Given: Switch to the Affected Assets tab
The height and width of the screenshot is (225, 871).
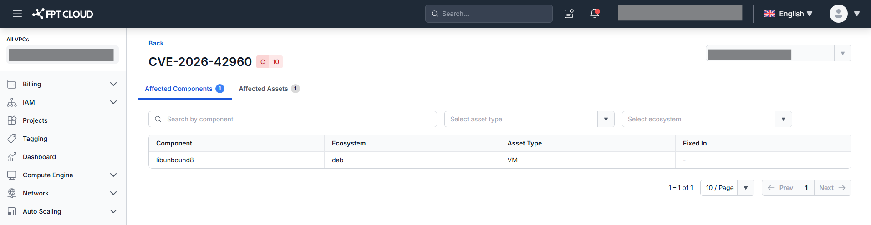Looking at the screenshot, I should (x=269, y=89).
